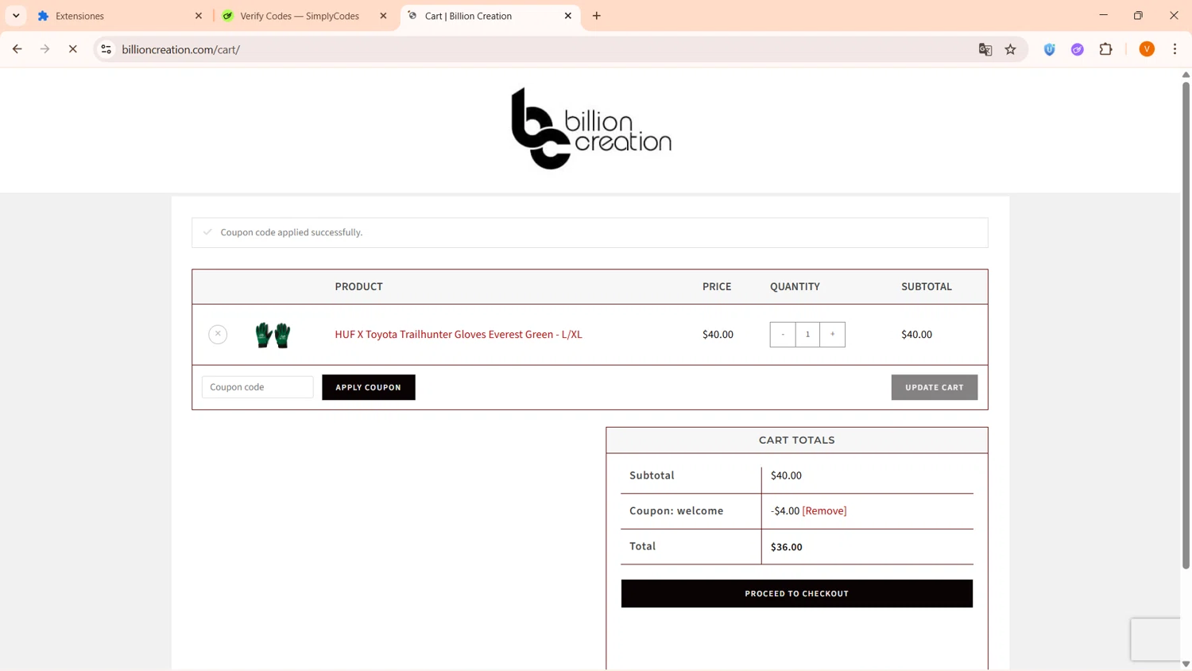Translate this page icon
The image size is (1192, 671).
985,49
